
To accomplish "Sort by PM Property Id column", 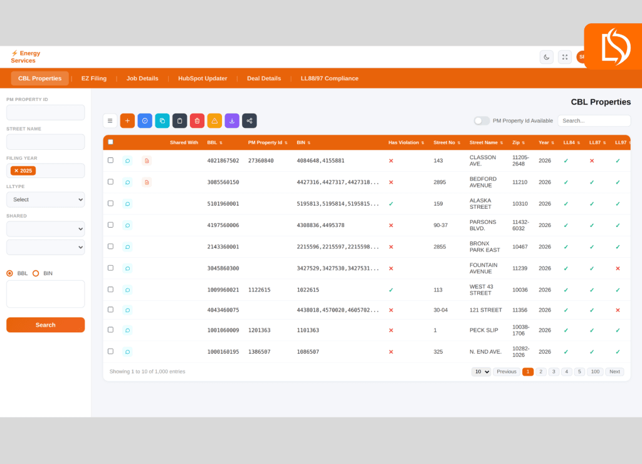I will [x=268, y=142].
